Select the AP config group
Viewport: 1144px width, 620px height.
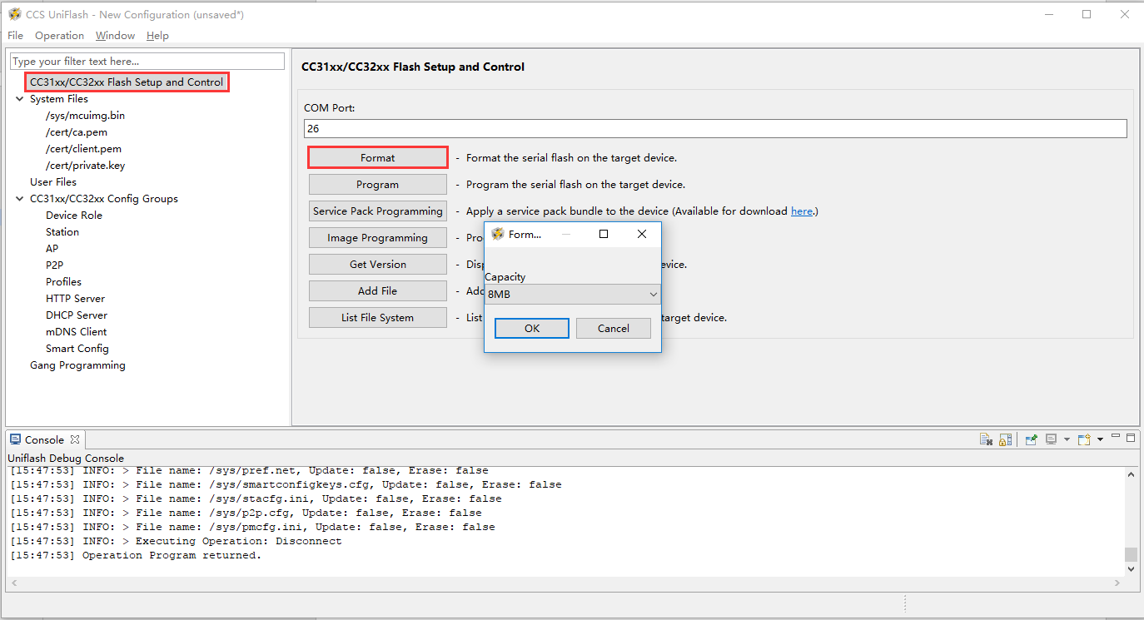52,249
